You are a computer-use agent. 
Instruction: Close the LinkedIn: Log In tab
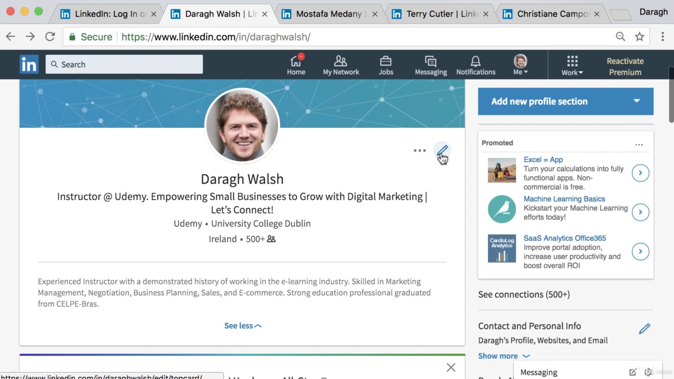pyautogui.click(x=154, y=14)
